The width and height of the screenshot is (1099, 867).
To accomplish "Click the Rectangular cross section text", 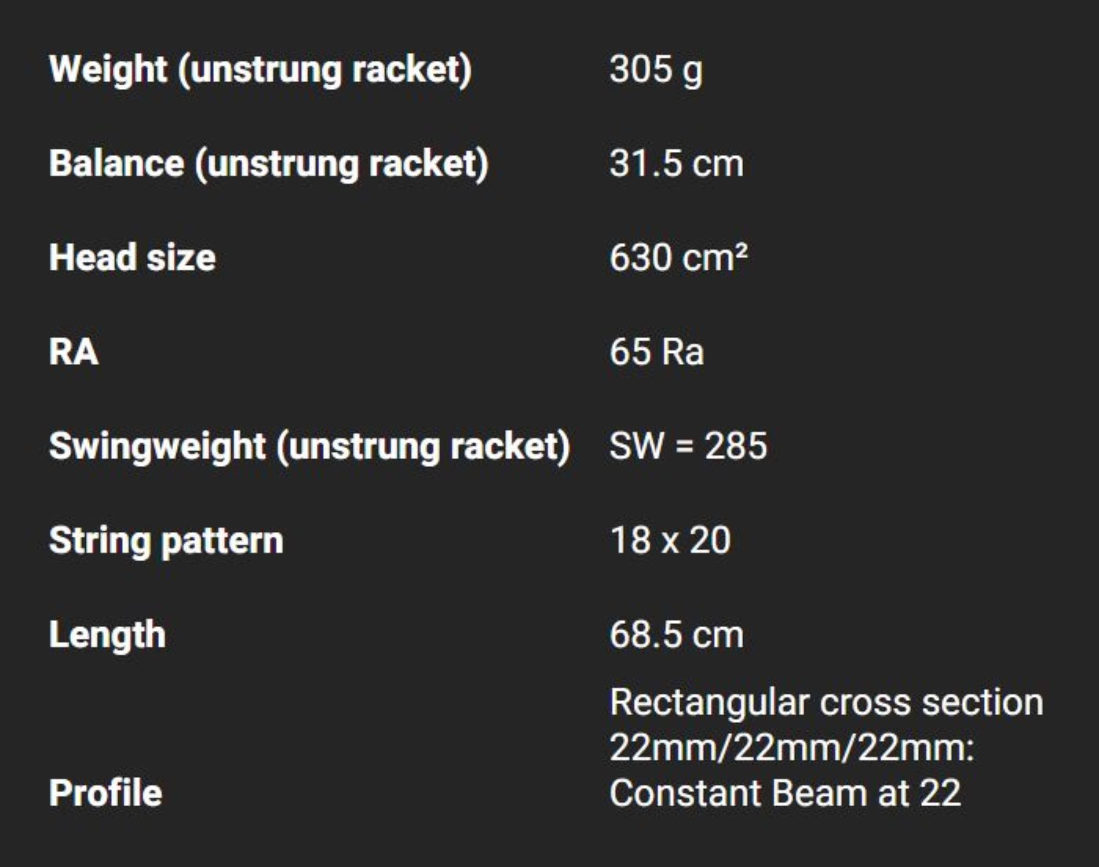I will coord(826,703).
